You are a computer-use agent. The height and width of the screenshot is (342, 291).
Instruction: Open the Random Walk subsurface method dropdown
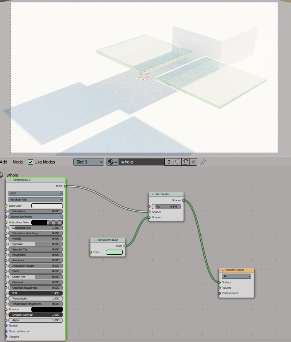coord(36,199)
